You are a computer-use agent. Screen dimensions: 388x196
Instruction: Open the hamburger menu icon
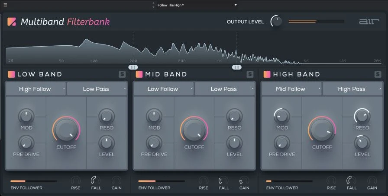(x=5, y=5)
